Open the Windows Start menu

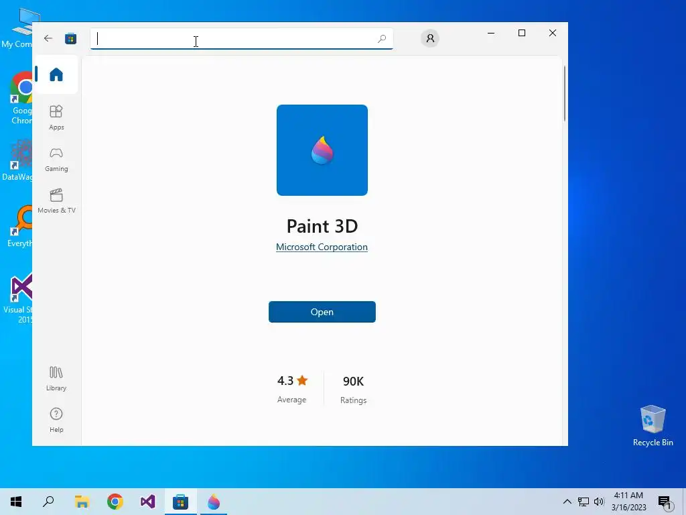click(16, 502)
